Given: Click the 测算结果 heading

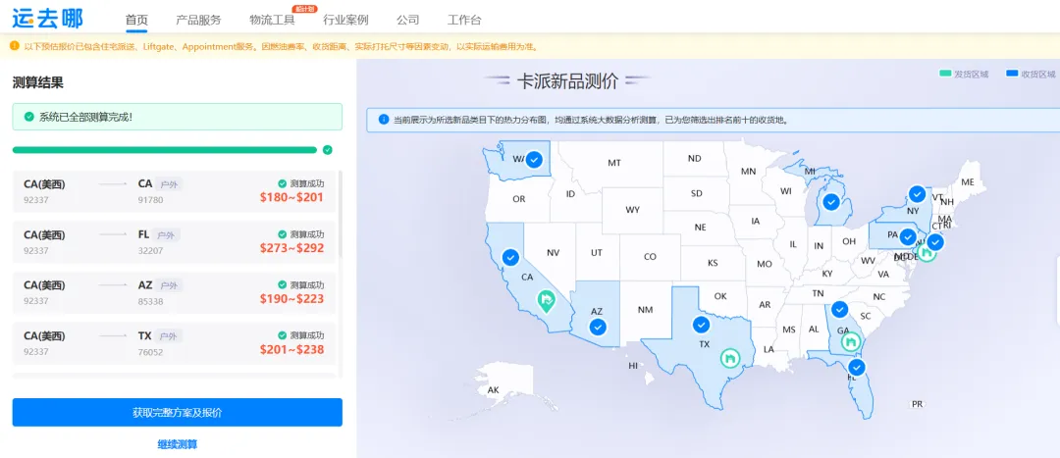Looking at the screenshot, I should pos(38,83).
